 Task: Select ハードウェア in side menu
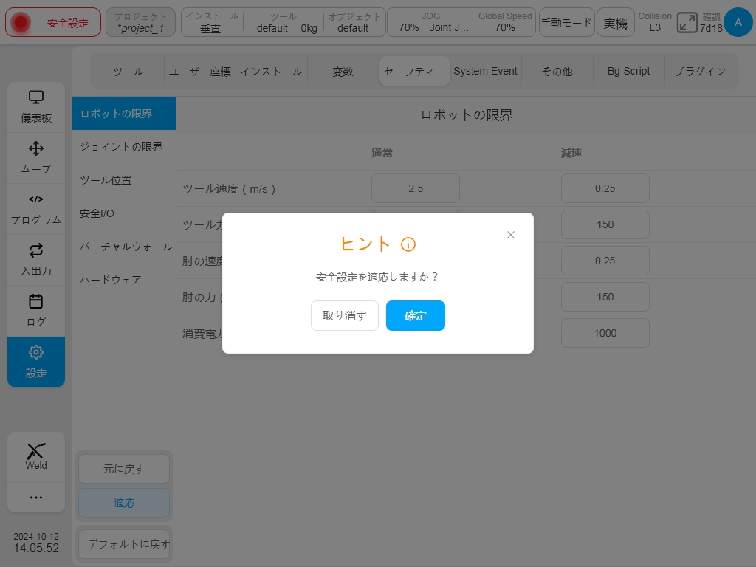(x=124, y=280)
